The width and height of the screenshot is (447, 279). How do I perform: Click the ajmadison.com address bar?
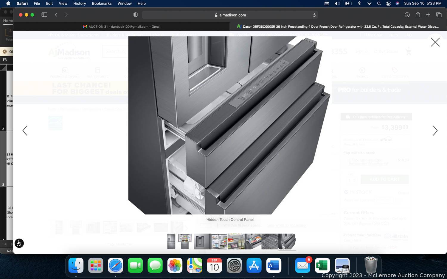click(230, 15)
